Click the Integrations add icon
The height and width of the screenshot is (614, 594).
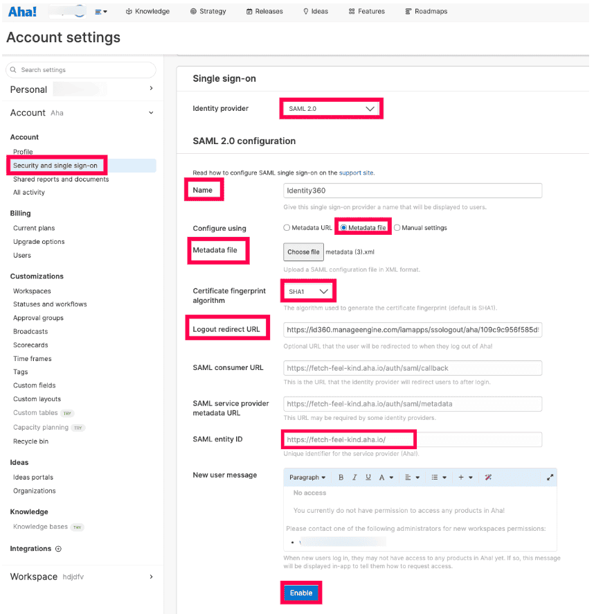pos(58,549)
